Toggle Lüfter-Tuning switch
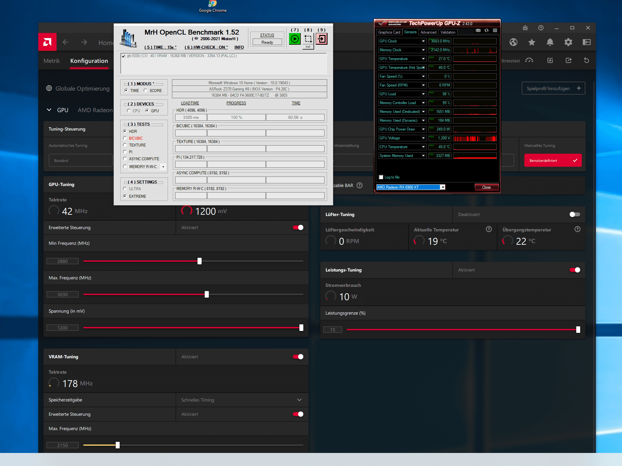This screenshot has width=622, height=466. click(575, 214)
